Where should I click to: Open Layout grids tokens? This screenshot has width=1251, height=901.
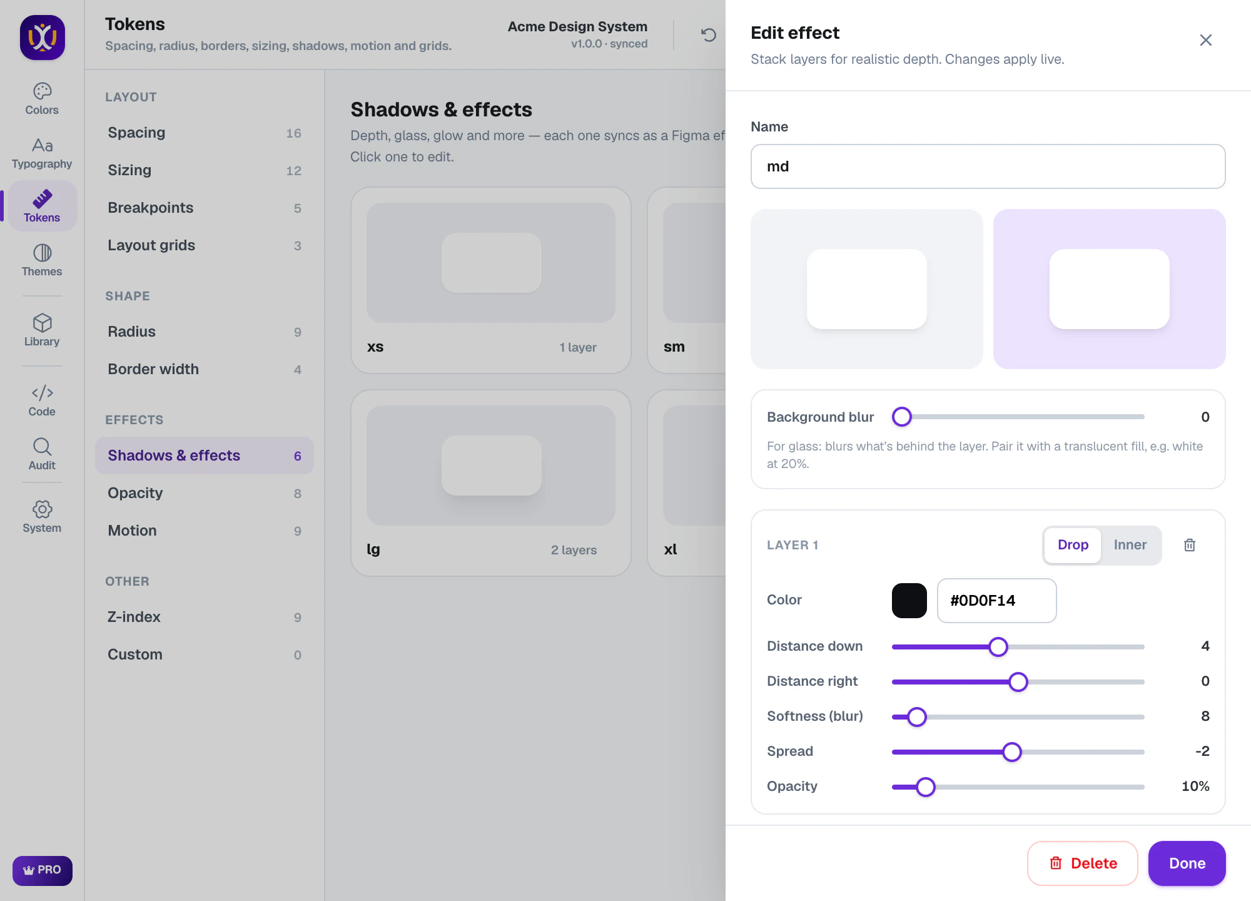[205, 245]
